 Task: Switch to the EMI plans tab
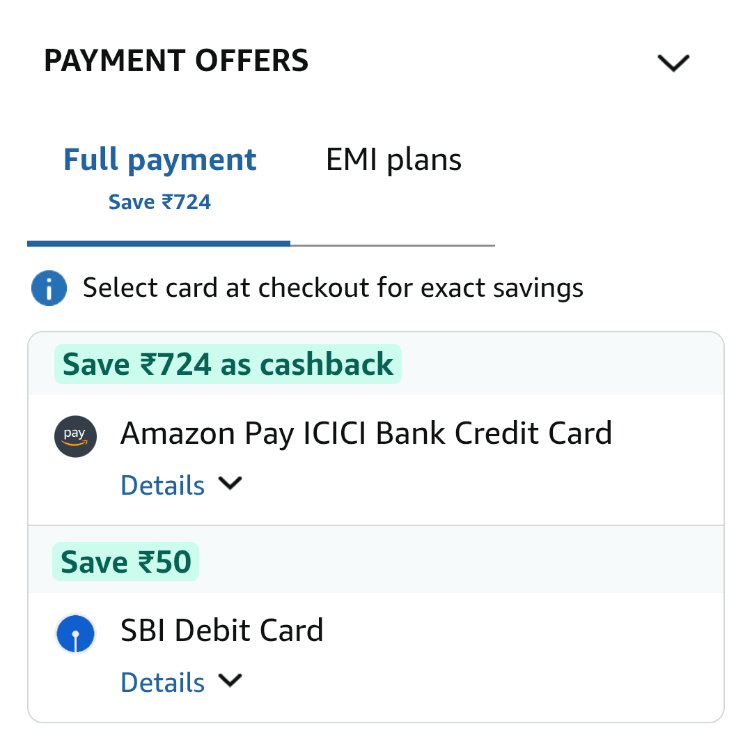pyautogui.click(x=393, y=160)
